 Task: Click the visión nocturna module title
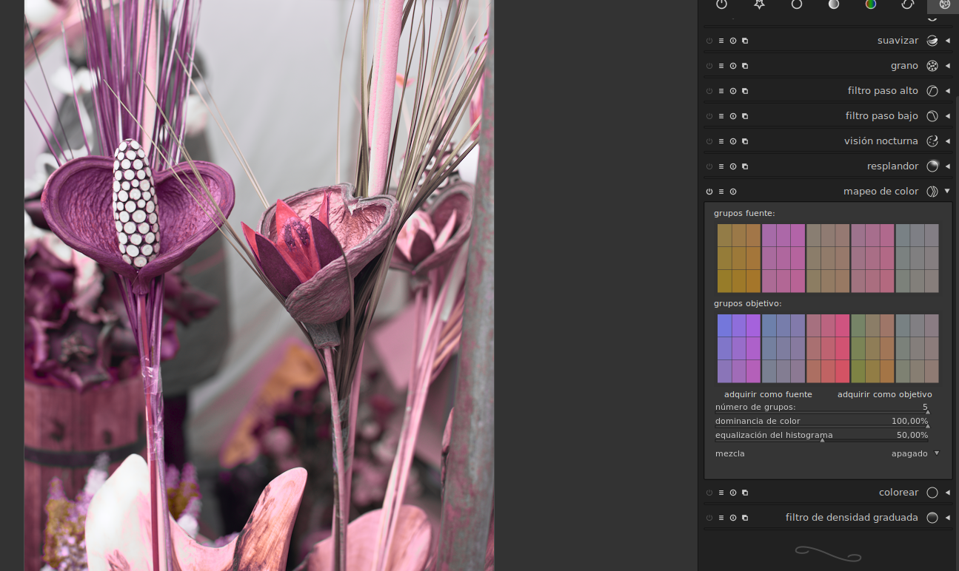(x=881, y=141)
